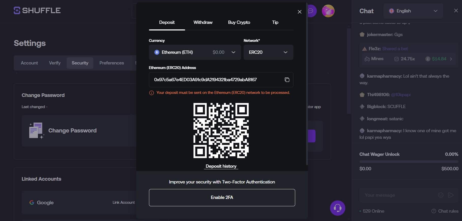Toggle chat bubble icon in header

click(311, 11)
